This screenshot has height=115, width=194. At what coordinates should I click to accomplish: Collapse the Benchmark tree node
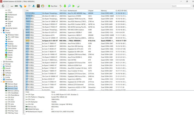pyautogui.click(x=1, y=82)
